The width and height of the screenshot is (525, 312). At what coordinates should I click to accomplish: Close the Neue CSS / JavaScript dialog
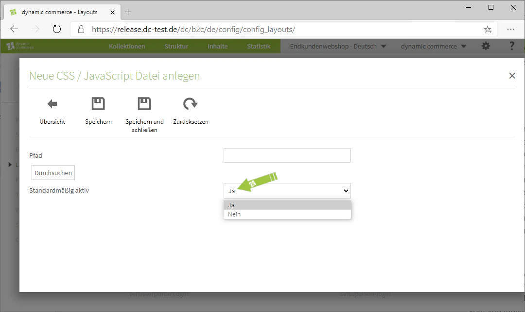(x=512, y=76)
